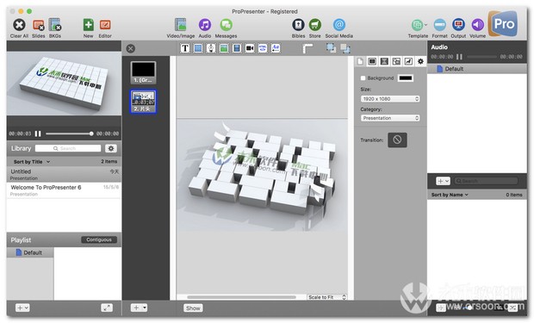Open the Messages panel
This screenshot has width=534, height=323.
(227, 24)
